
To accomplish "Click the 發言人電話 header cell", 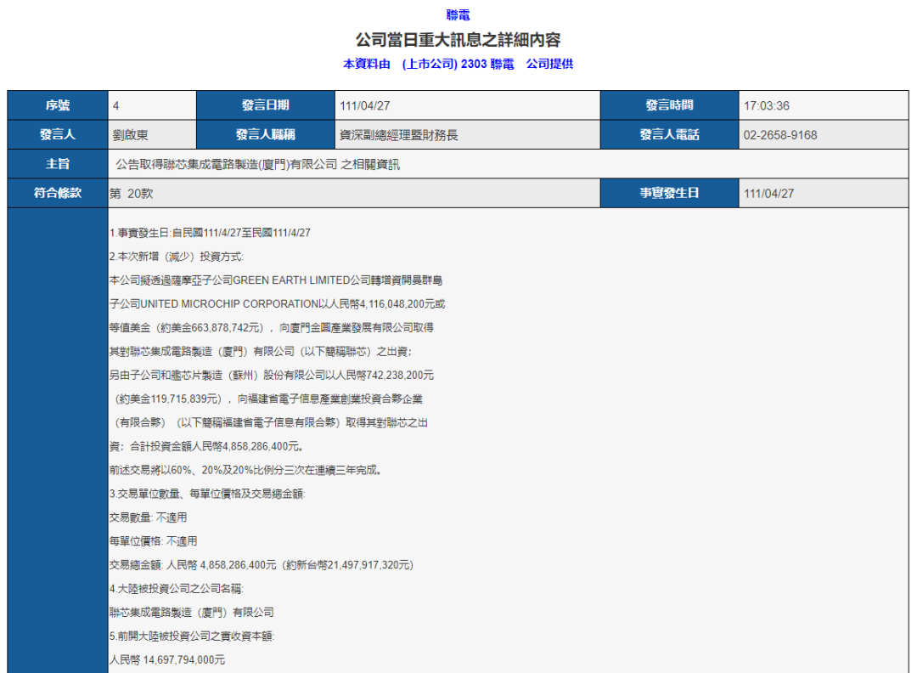I will (670, 134).
